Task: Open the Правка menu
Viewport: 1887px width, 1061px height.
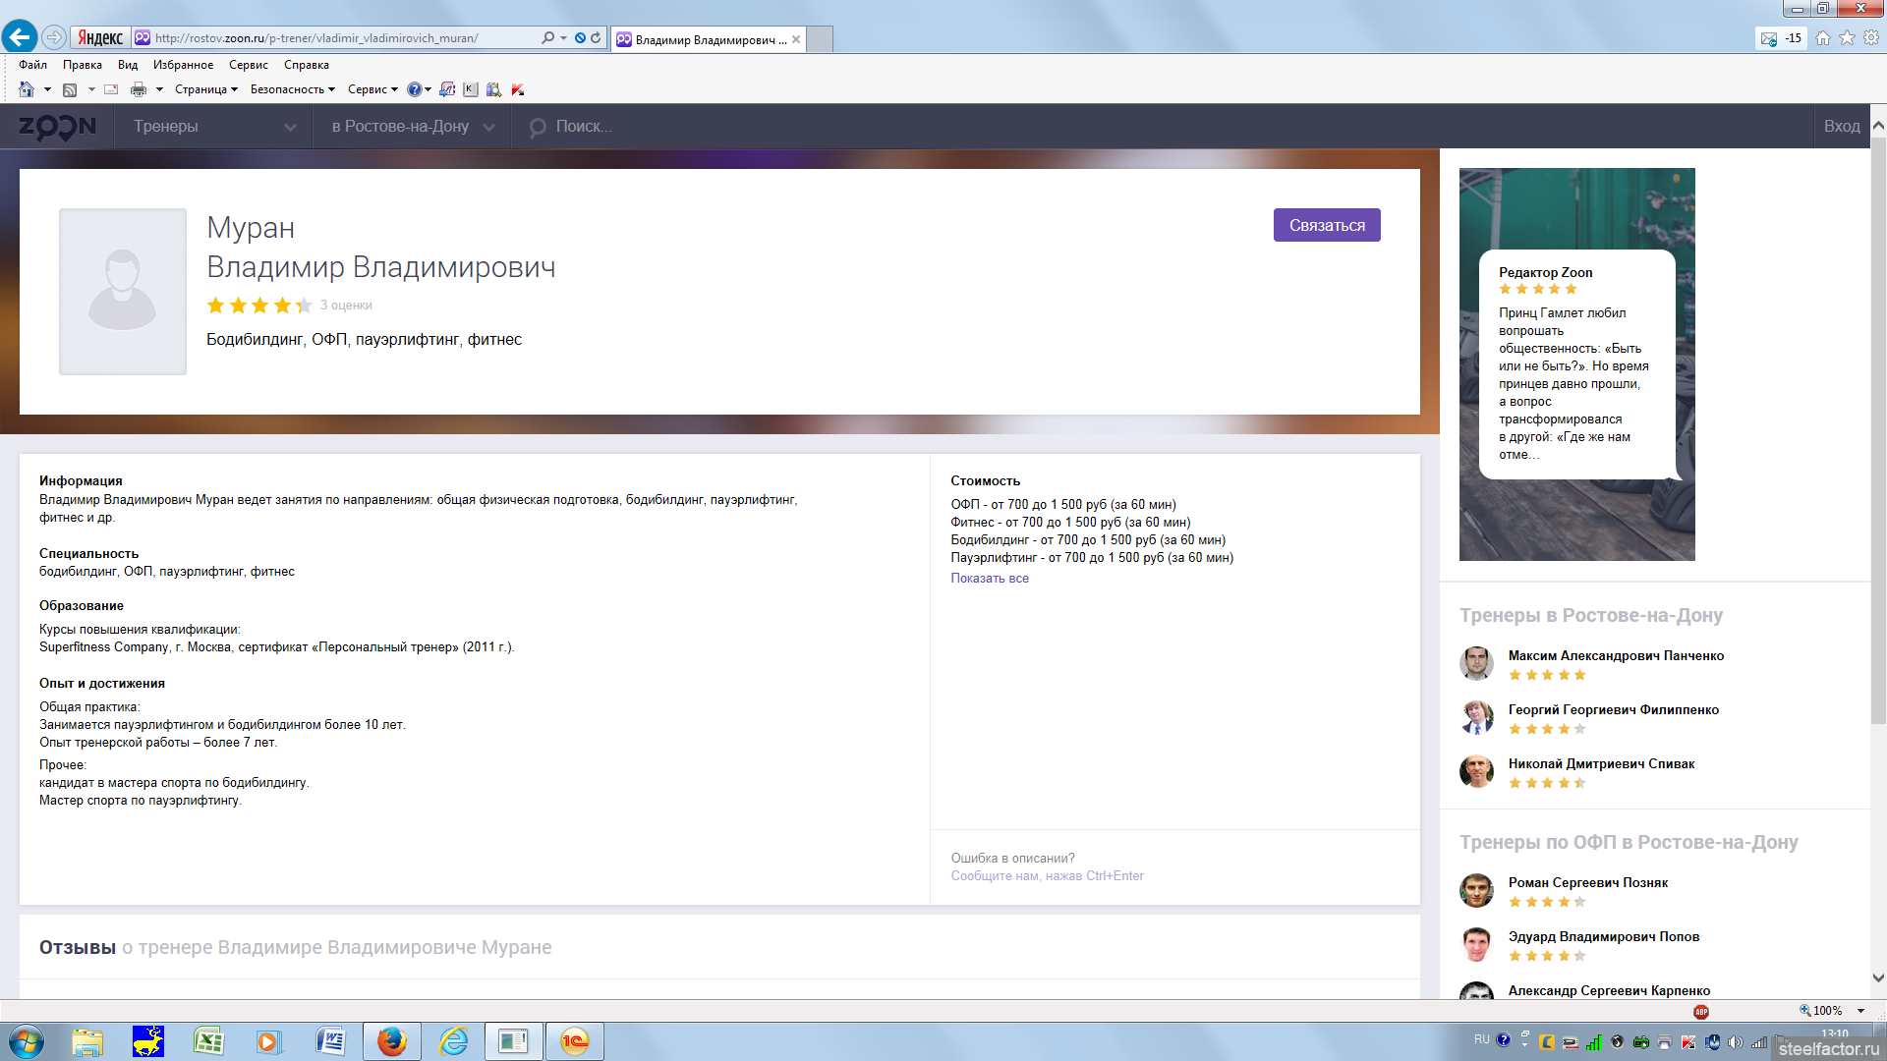Action: [83, 65]
